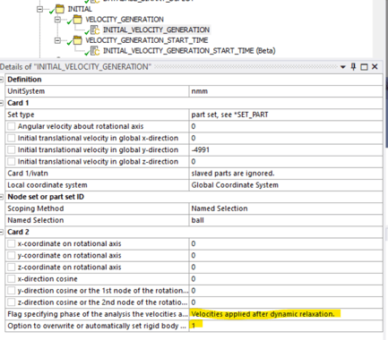The image size is (388, 340).
Task: Enable the global y-direction velocity parameter checkbox
Action: (12, 149)
